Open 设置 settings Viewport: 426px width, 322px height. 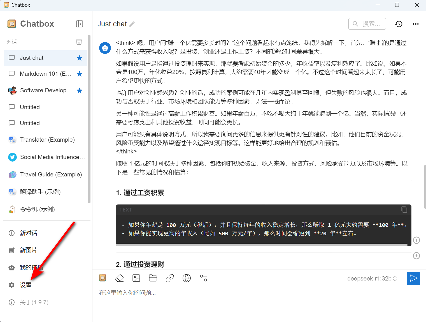click(25, 285)
